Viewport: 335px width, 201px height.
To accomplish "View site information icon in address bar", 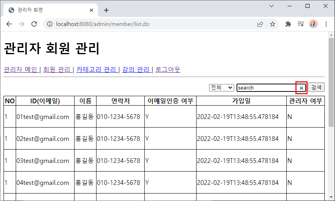I will click(x=49, y=24).
